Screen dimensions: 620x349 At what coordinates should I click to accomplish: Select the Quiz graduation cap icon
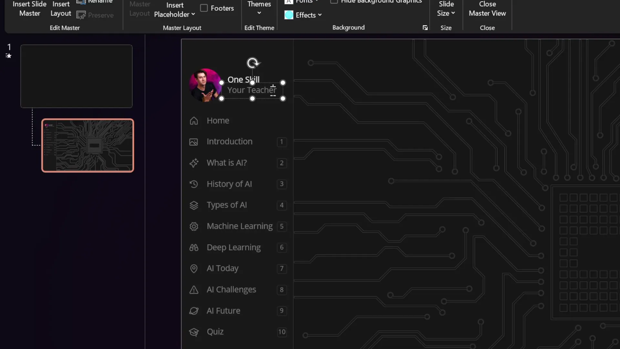pos(194,332)
